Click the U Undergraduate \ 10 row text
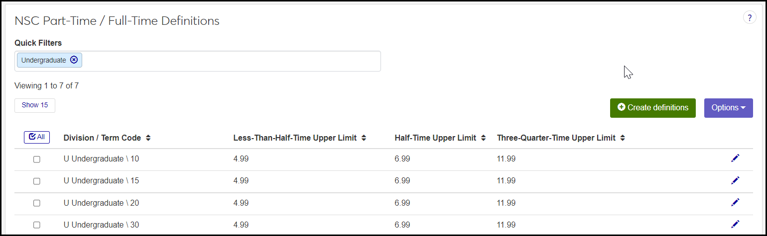This screenshot has height=236, width=767. (102, 159)
